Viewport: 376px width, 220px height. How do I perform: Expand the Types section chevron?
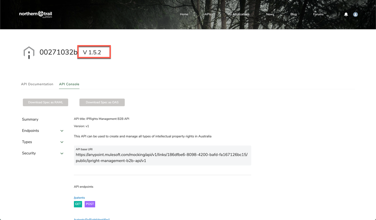pyautogui.click(x=62, y=142)
